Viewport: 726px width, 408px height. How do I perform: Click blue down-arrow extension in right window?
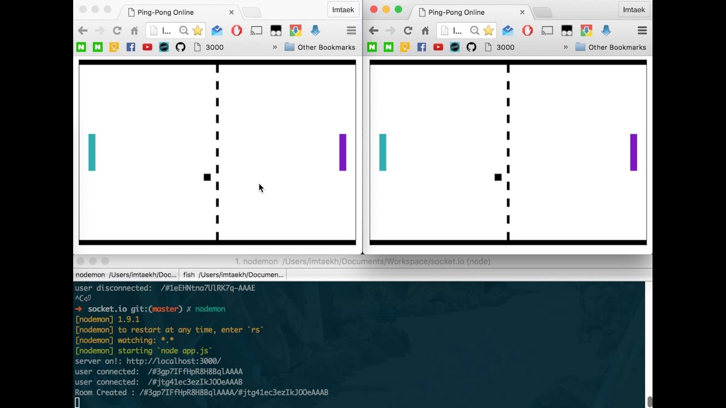pyautogui.click(x=606, y=31)
